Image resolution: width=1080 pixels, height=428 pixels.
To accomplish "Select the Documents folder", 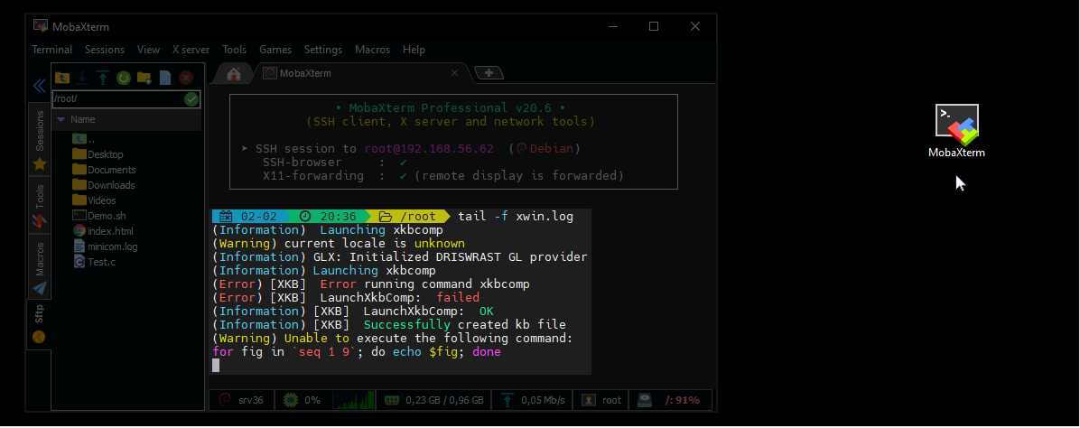I will [104, 170].
